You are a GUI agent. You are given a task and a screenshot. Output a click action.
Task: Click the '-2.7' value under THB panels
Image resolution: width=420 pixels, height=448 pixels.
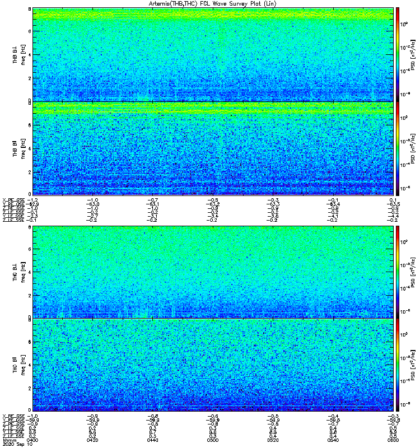(92, 216)
